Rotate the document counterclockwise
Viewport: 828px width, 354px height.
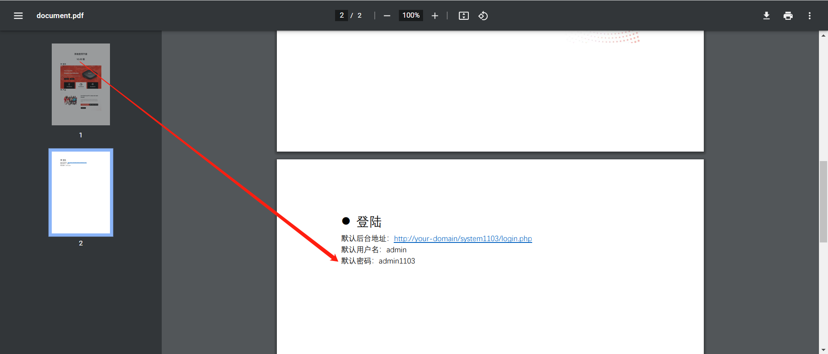point(483,16)
